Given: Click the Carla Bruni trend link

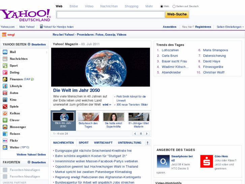Looking at the screenshot, I should (170, 56).
